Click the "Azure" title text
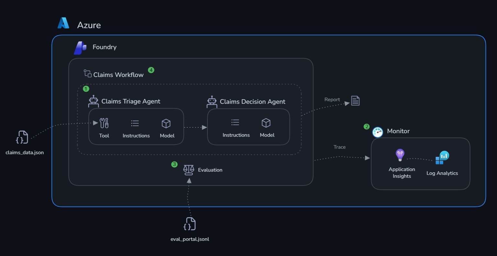This screenshot has height=256, width=497. [89, 25]
